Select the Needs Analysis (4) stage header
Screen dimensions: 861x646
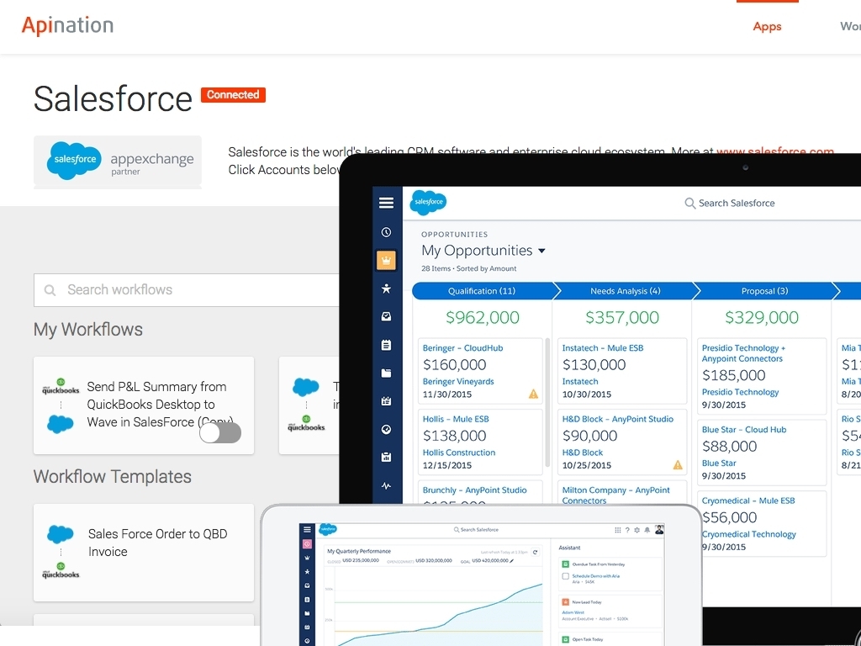point(625,291)
